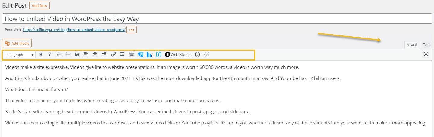Image resolution: width=434 pixels, height=137 pixels.
Task: Click the 'Edit Post' heading
Action: point(14,5)
